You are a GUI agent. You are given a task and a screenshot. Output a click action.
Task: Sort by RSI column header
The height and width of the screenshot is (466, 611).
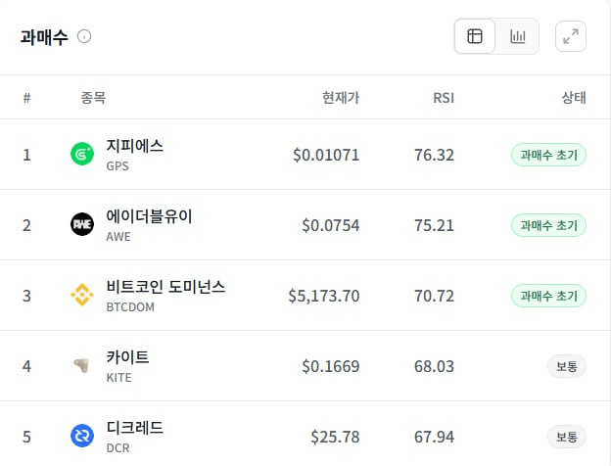coord(444,98)
